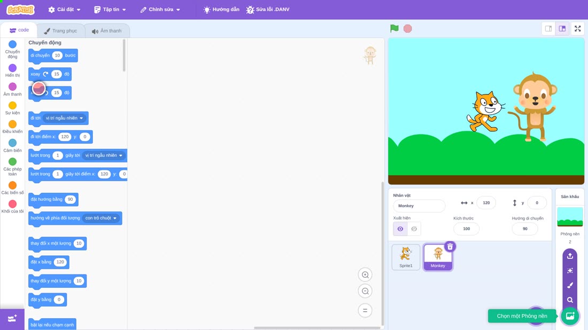This screenshot has width=588, height=330.
Task: Select the Cảm biến block category
Action: click(12, 146)
